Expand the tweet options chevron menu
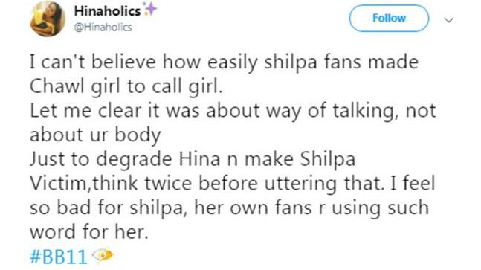This screenshot has height=270, width=481. (449, 20)
